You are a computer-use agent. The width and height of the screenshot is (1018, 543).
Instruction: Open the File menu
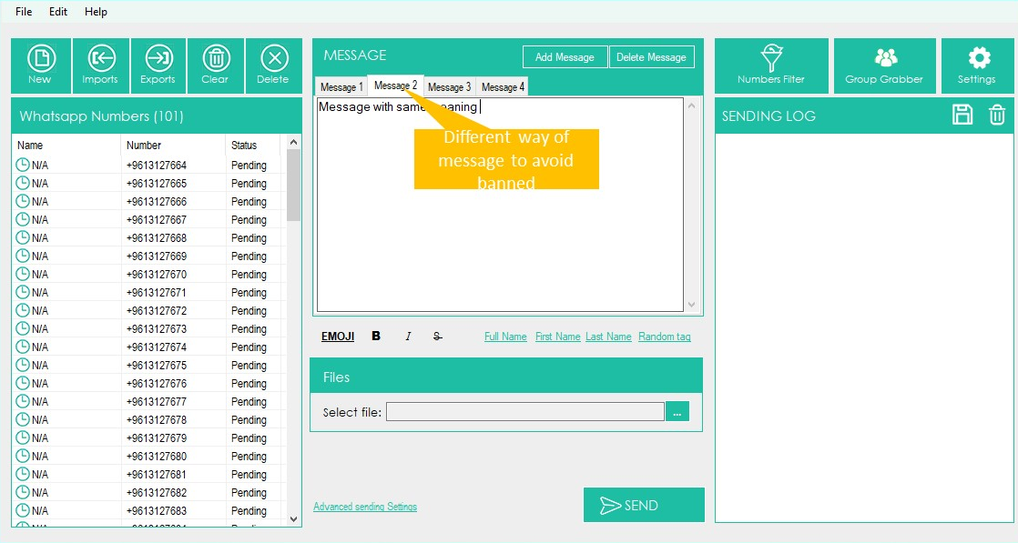click(x=24, y=12)
